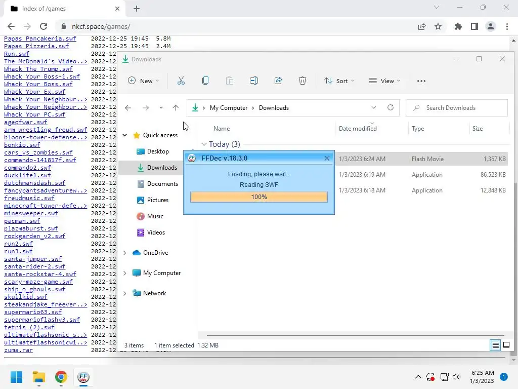Open the pacman.swf link

pyautogui.click(x=22, y=221)
